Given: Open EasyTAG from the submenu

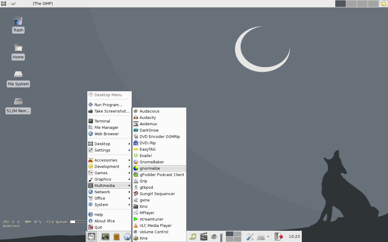Looking at the screenshot, I should [x=159, y=149].
